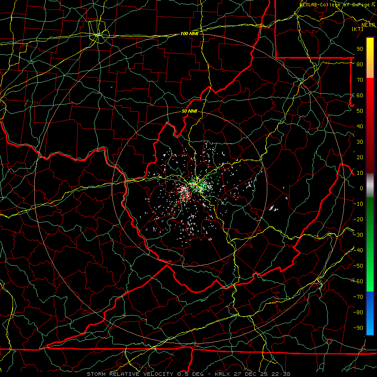
Task: Click the -10 value on velocity scale
Action: [358, 204]
